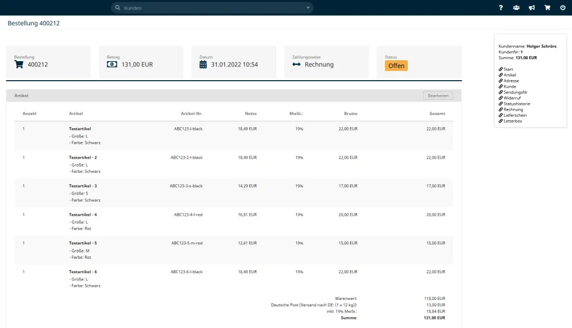This screenshot has width=572, height=328.
Task: Select the Testartikel - 3 title
Action: (x=83, y=186)
